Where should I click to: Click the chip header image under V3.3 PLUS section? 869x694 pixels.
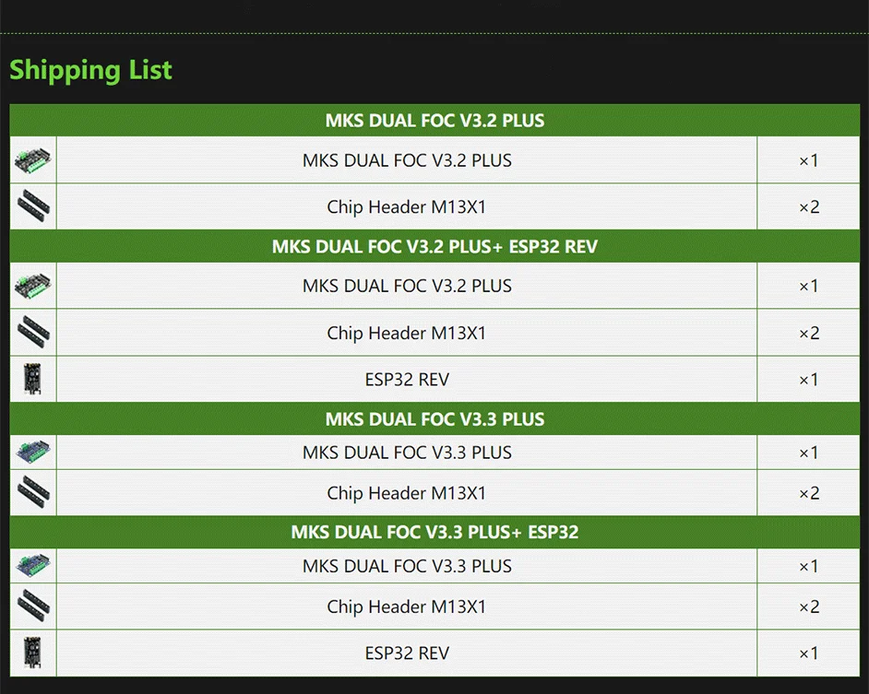point(33,492)
